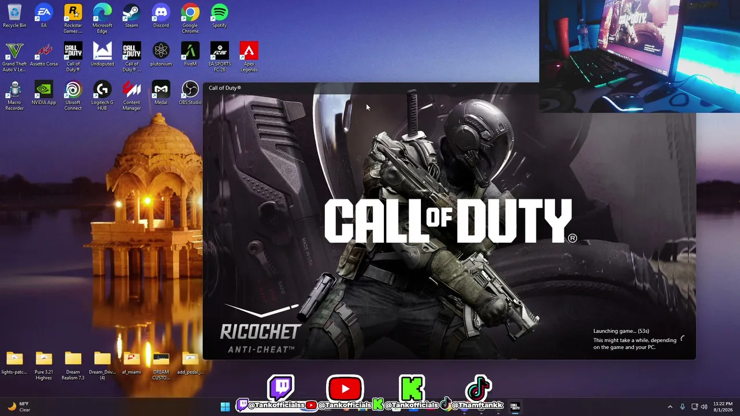Select the Dream Realism 7.3 folder
Image resolution: width=740 pixels, height=416 pixels.
(x=73, y=366)
